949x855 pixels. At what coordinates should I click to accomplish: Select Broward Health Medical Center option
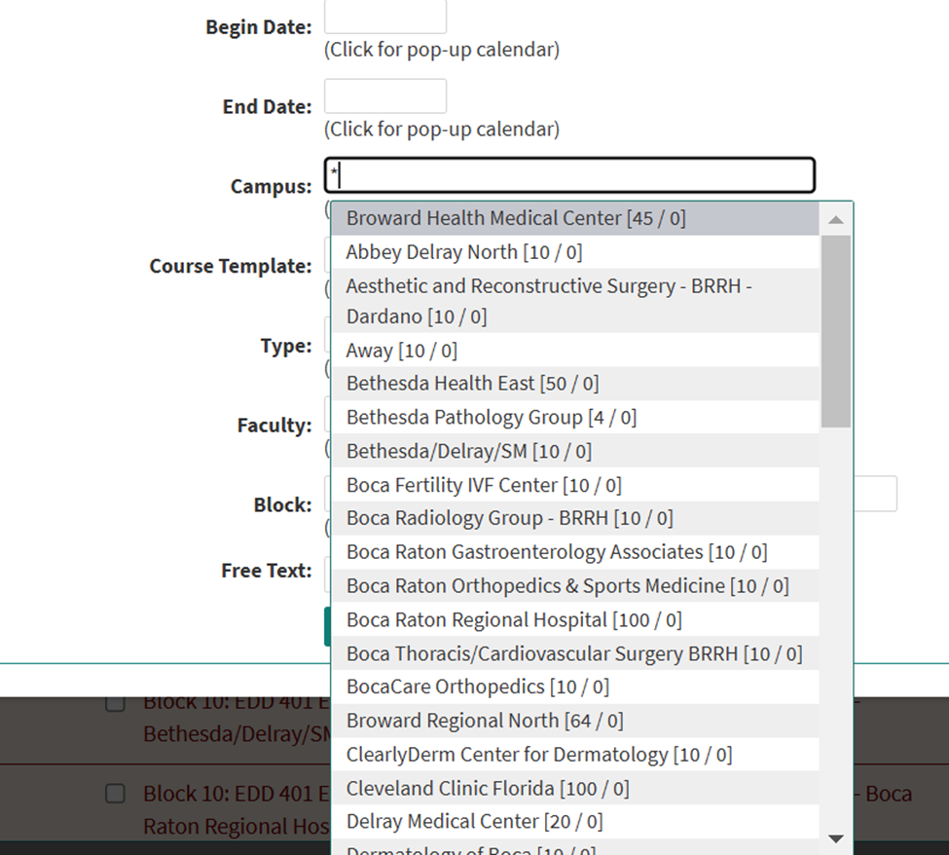tap(575, 218)
